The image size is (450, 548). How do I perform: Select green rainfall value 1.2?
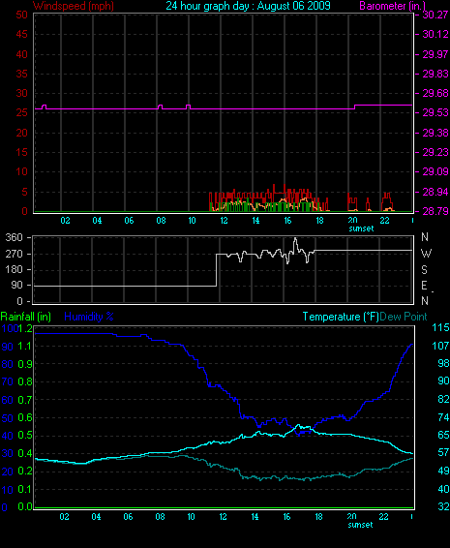click(25, 328)
